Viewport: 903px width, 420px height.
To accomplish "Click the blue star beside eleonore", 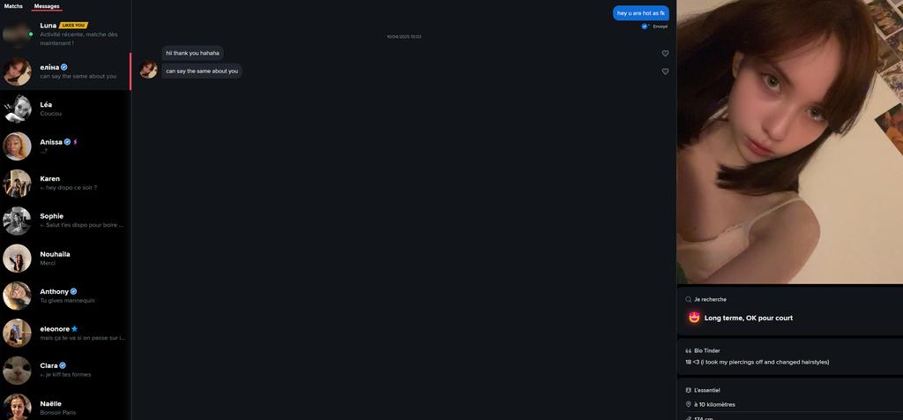I will (x=74, y=328).
